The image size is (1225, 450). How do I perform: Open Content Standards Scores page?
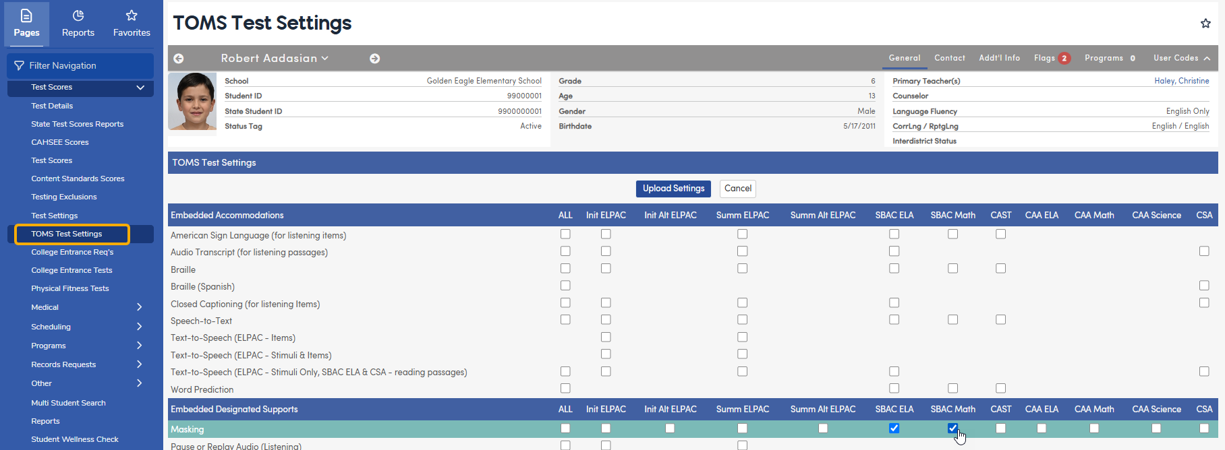pos(78,179)
